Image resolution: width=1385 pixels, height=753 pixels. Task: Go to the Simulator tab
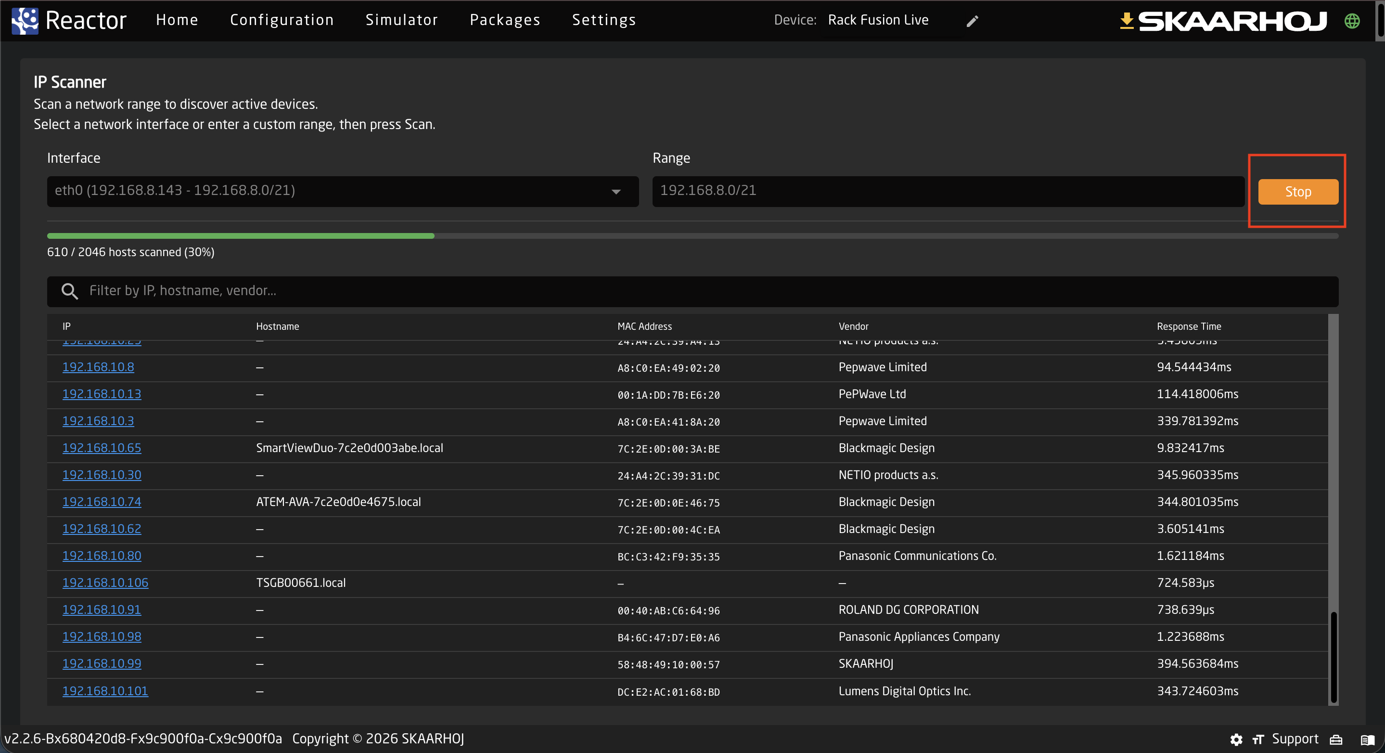pos(401,20)
